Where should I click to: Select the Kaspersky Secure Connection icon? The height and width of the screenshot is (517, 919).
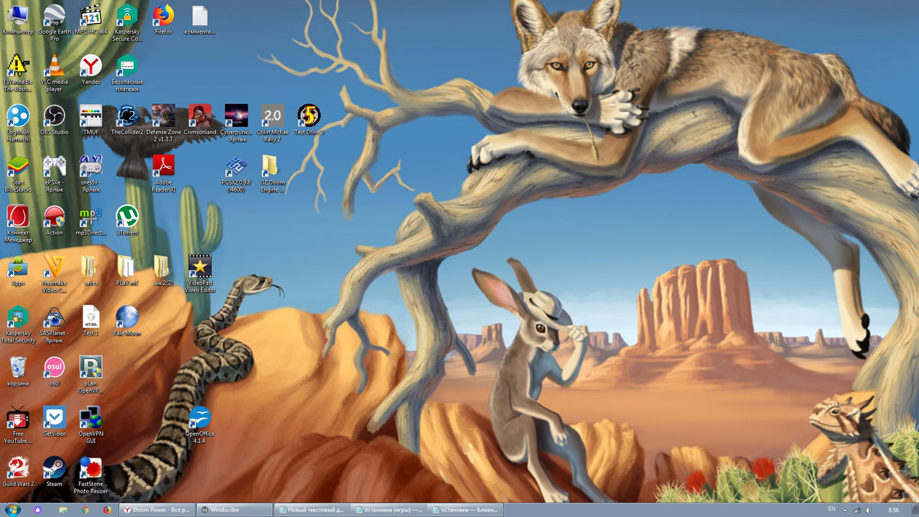click(127, 22)
